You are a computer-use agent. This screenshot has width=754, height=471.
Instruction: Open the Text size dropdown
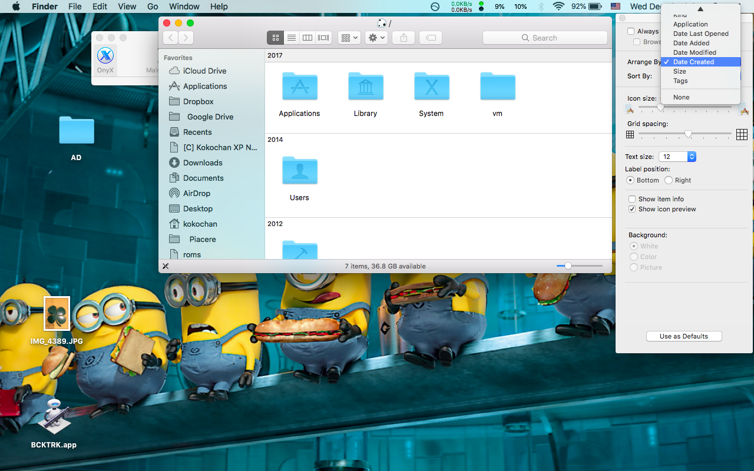click(677, 157)
